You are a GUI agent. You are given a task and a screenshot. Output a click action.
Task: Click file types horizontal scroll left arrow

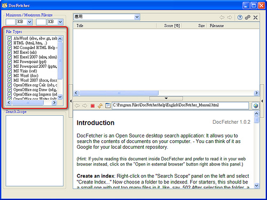(x=9, y=102)
